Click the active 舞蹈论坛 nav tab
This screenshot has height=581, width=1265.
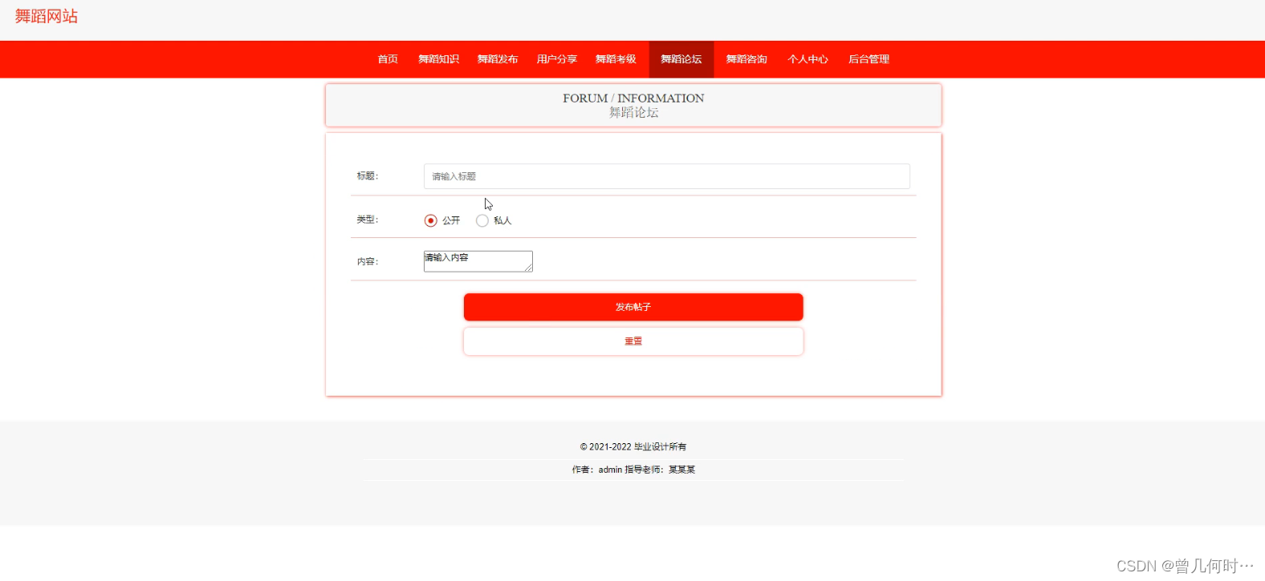click(x=681, y=59)
